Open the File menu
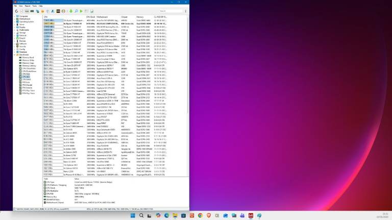This screenshot has width=392, height=220. (15, 6)
